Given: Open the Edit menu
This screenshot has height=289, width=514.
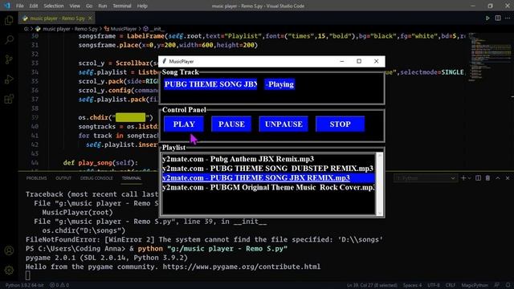Looking at the screenshot, I should pos(34,6).
